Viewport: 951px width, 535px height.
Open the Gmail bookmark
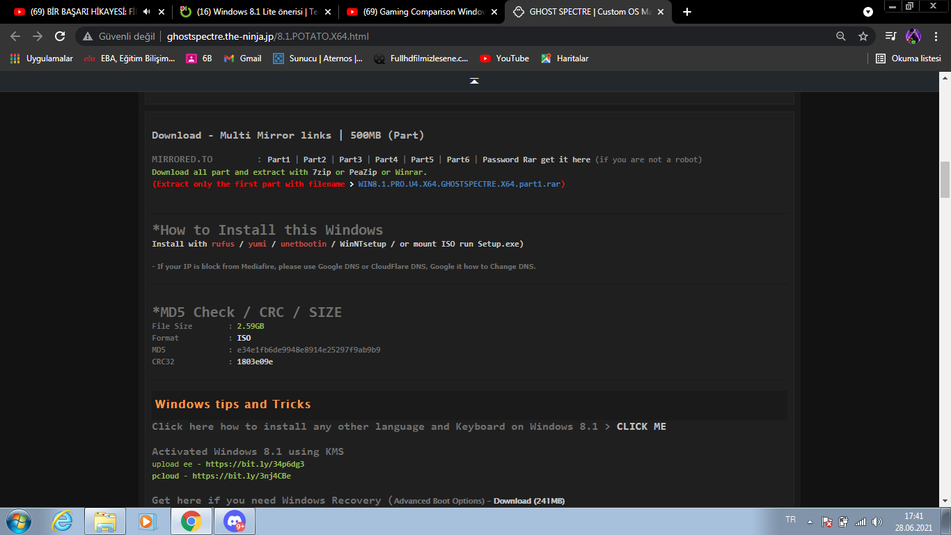point(243,59)
